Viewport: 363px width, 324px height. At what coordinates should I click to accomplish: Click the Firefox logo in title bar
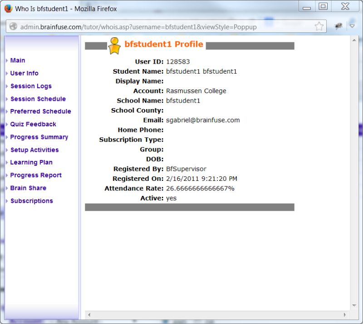pyautogui.click(x=8, y=9)
